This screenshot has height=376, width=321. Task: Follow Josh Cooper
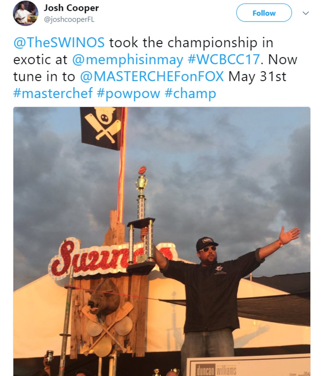click(264, 13)
